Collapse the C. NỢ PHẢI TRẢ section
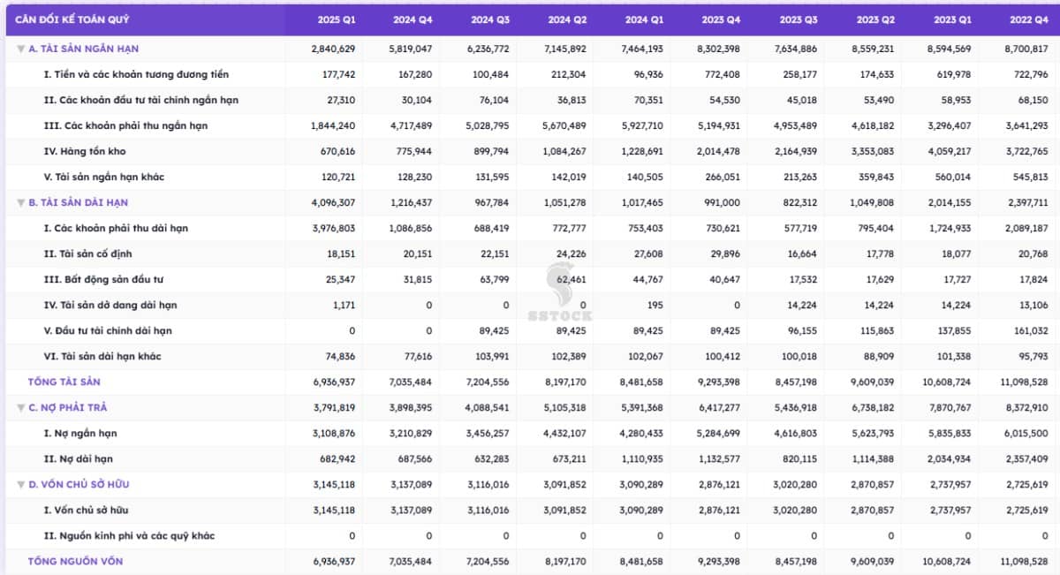The width and height of the screenshot is (1060, 575). click(x=20, y=408)
